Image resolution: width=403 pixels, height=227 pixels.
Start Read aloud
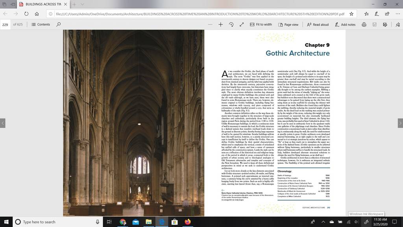(x=318, y=24)
